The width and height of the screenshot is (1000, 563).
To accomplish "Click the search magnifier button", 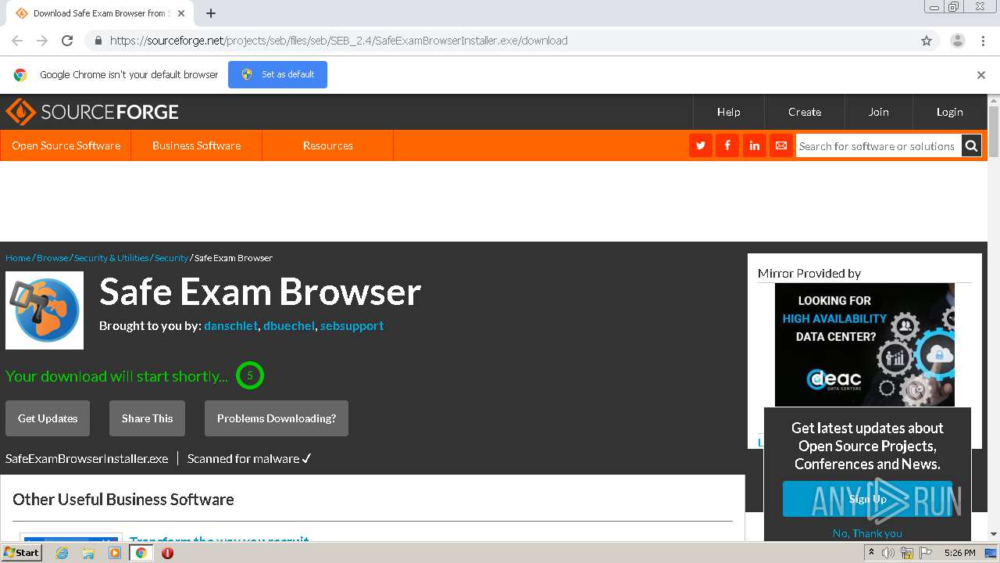I will [971, 145].
